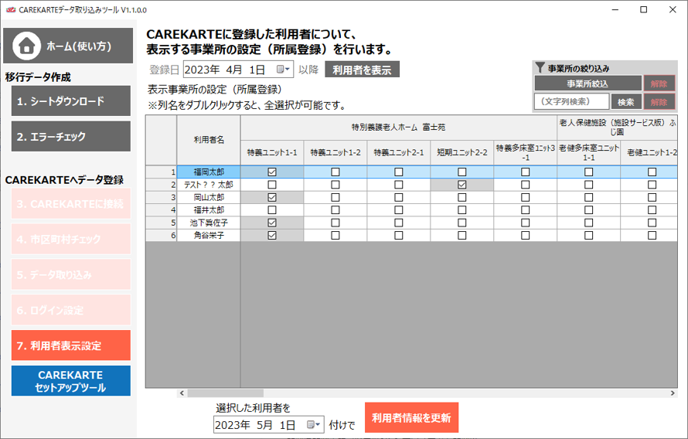Open the 付けで date calendar dropdown
This screenshot has height=439, width=688.
(314, 424)
